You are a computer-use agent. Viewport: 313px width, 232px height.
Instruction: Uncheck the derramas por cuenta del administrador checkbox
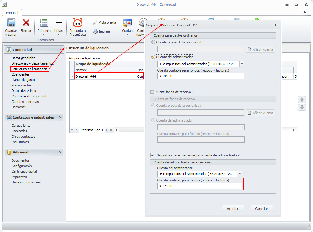click(153, 155)
